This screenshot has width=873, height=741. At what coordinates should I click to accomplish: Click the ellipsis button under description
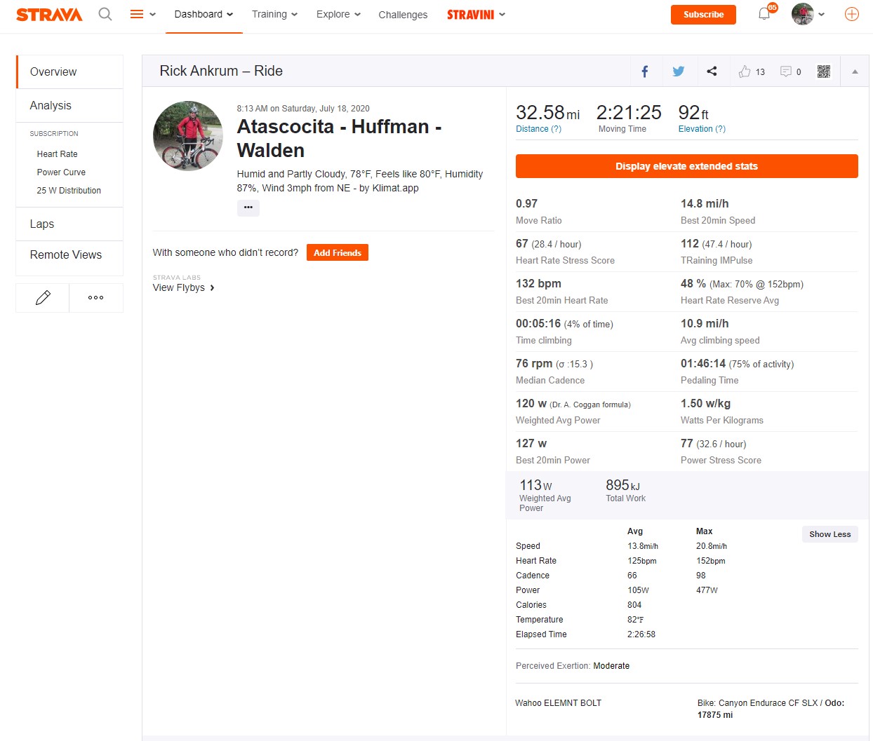pos(248,208)
